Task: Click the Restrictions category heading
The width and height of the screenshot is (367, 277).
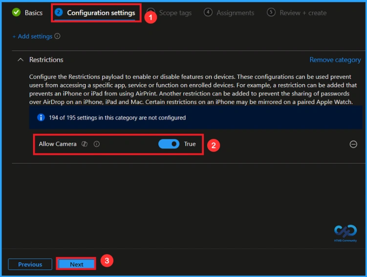Action: pyautogui.click(x=46, y=60)
